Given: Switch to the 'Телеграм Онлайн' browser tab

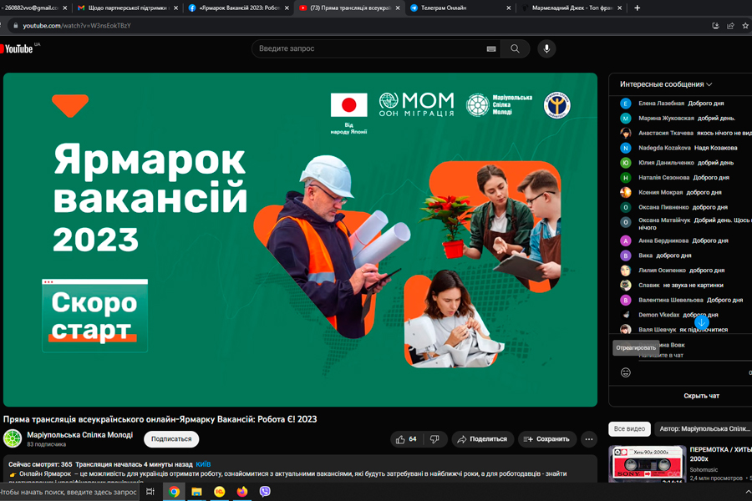Looking at the screenshot, I should [455, 8].
